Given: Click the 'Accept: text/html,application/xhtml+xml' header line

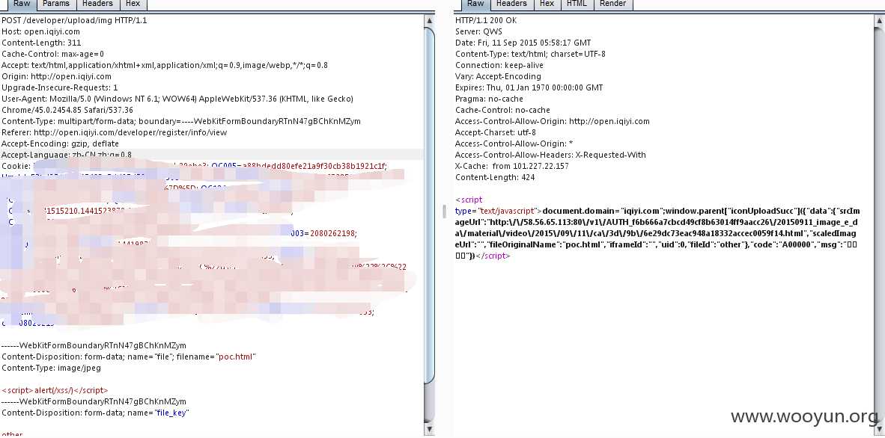Looking at the screenshot, I should pos(165,65).
